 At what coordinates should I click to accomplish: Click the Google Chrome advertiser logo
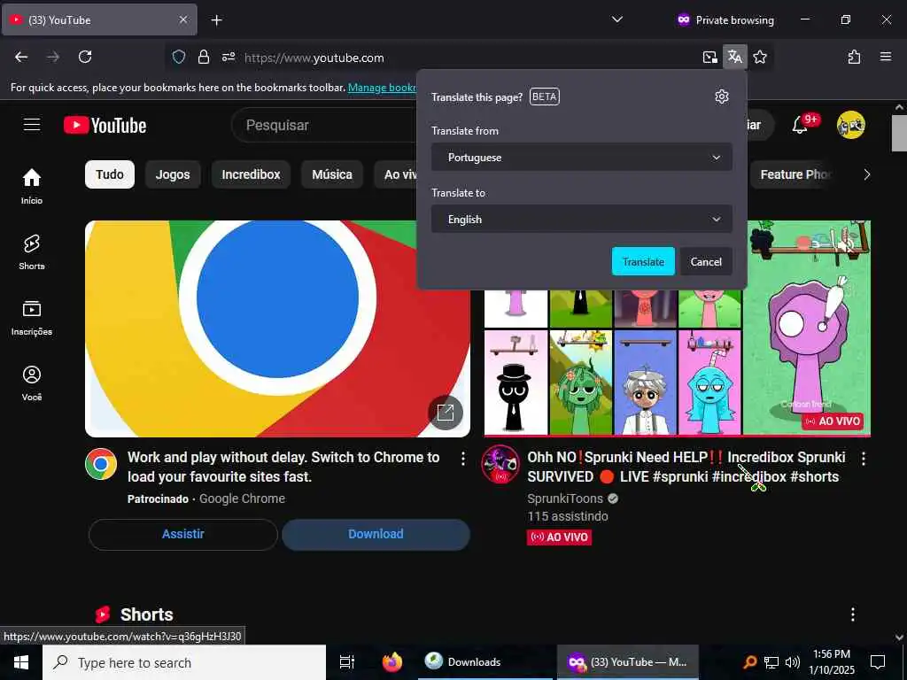(101, 464)
